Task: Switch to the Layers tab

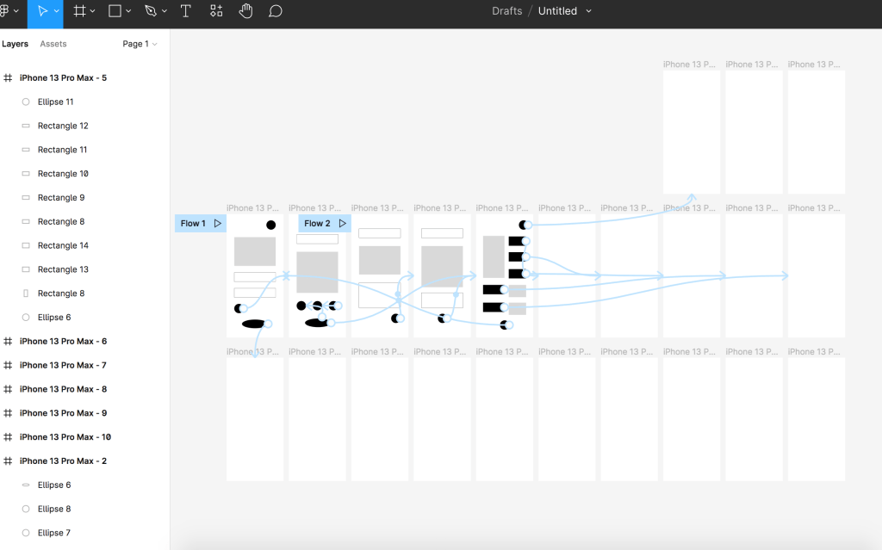Action: pos(15,44)
